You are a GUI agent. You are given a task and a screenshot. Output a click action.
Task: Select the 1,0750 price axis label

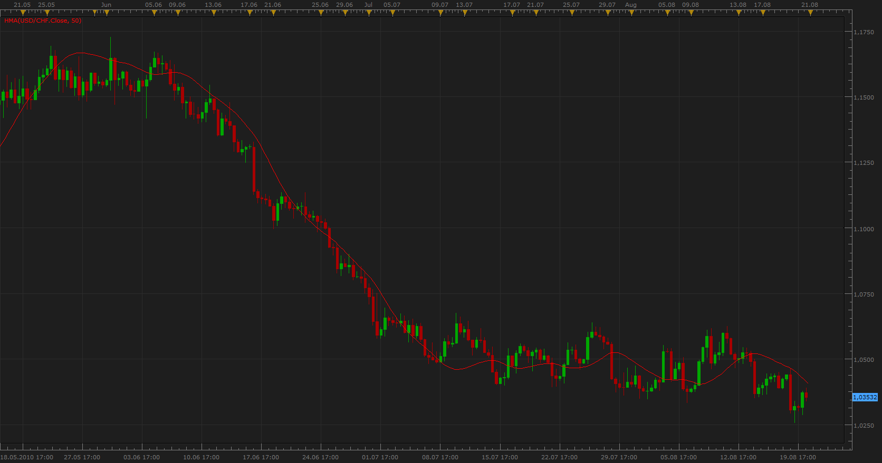point(864,294)
